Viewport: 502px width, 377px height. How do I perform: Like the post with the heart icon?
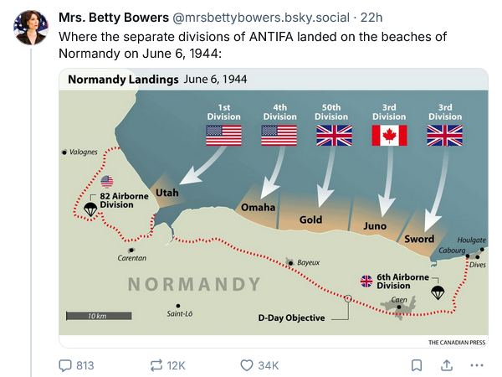[x=247, y=365]
